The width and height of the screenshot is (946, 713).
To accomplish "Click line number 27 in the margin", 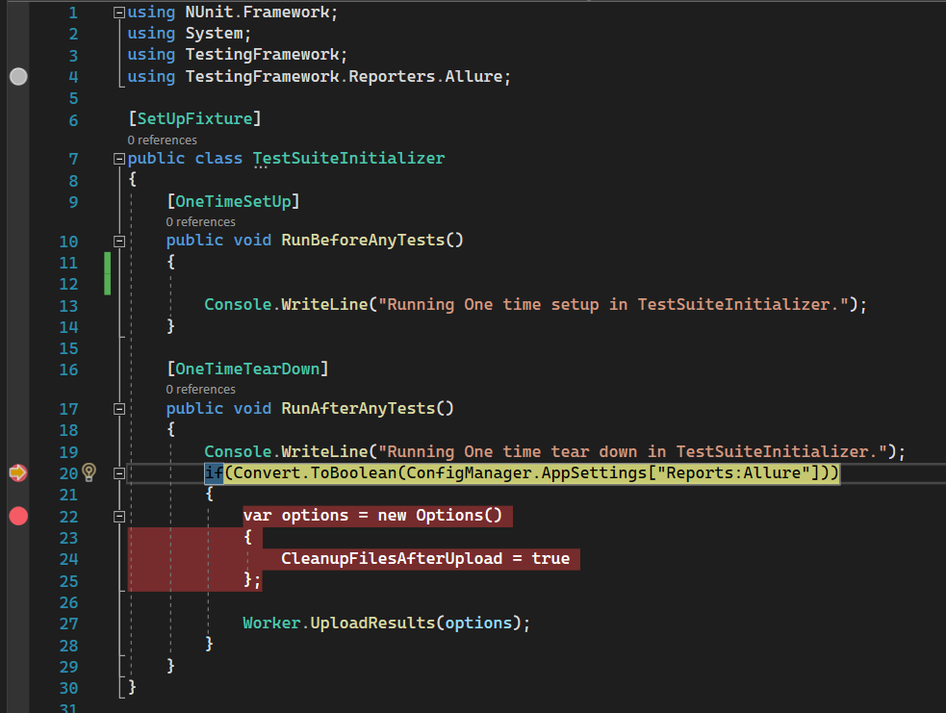I will [x=68, y=624].
